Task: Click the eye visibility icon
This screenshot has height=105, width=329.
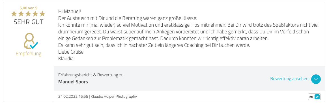Action: point(311,97)
